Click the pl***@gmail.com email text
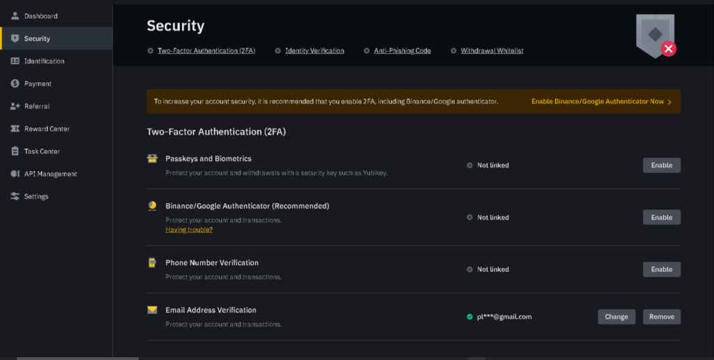Viewport: 714px width, 360px height. click(504, 317)
